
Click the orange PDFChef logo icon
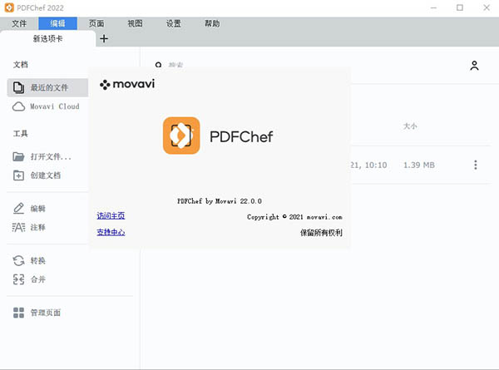pos(181,136)
